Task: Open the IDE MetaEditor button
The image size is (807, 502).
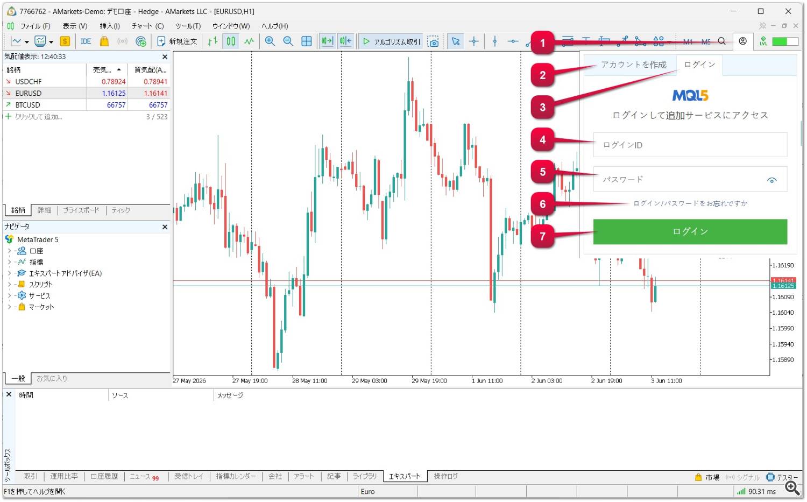Action: 86,41
